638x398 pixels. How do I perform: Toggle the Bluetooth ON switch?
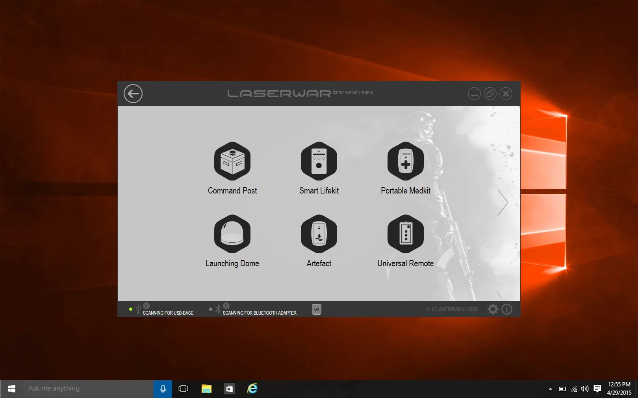[317, 309]
